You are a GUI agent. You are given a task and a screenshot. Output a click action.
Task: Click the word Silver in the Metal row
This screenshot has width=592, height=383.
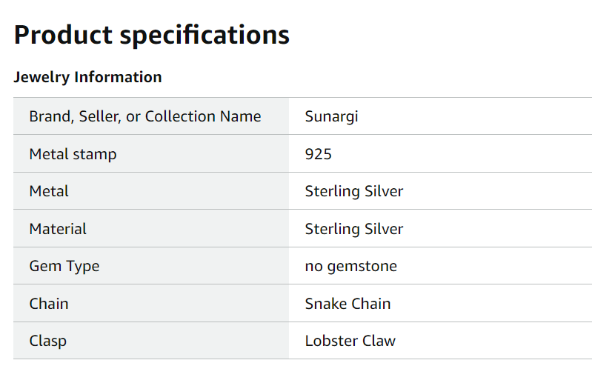[x=384, y=191]
